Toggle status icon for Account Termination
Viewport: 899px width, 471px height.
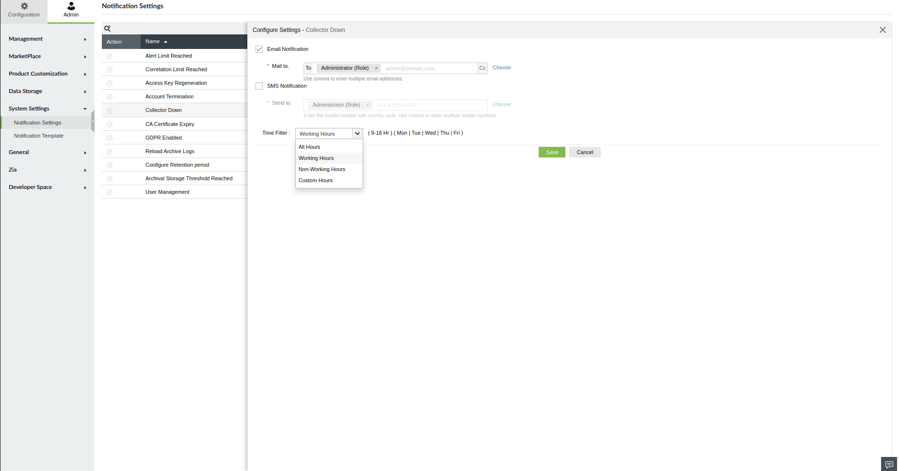point(110,97)
